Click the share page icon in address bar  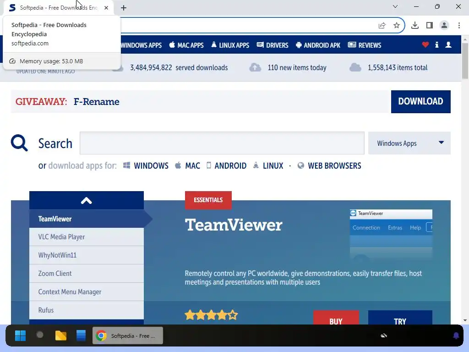[382, 26]
